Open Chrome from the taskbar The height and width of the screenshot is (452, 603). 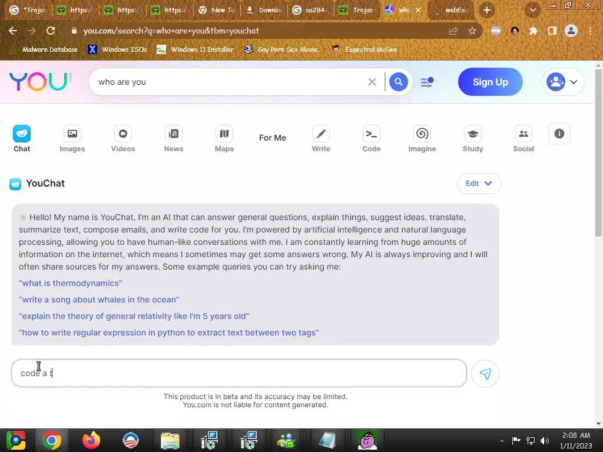pyautogui.click(x=52, y=440)
